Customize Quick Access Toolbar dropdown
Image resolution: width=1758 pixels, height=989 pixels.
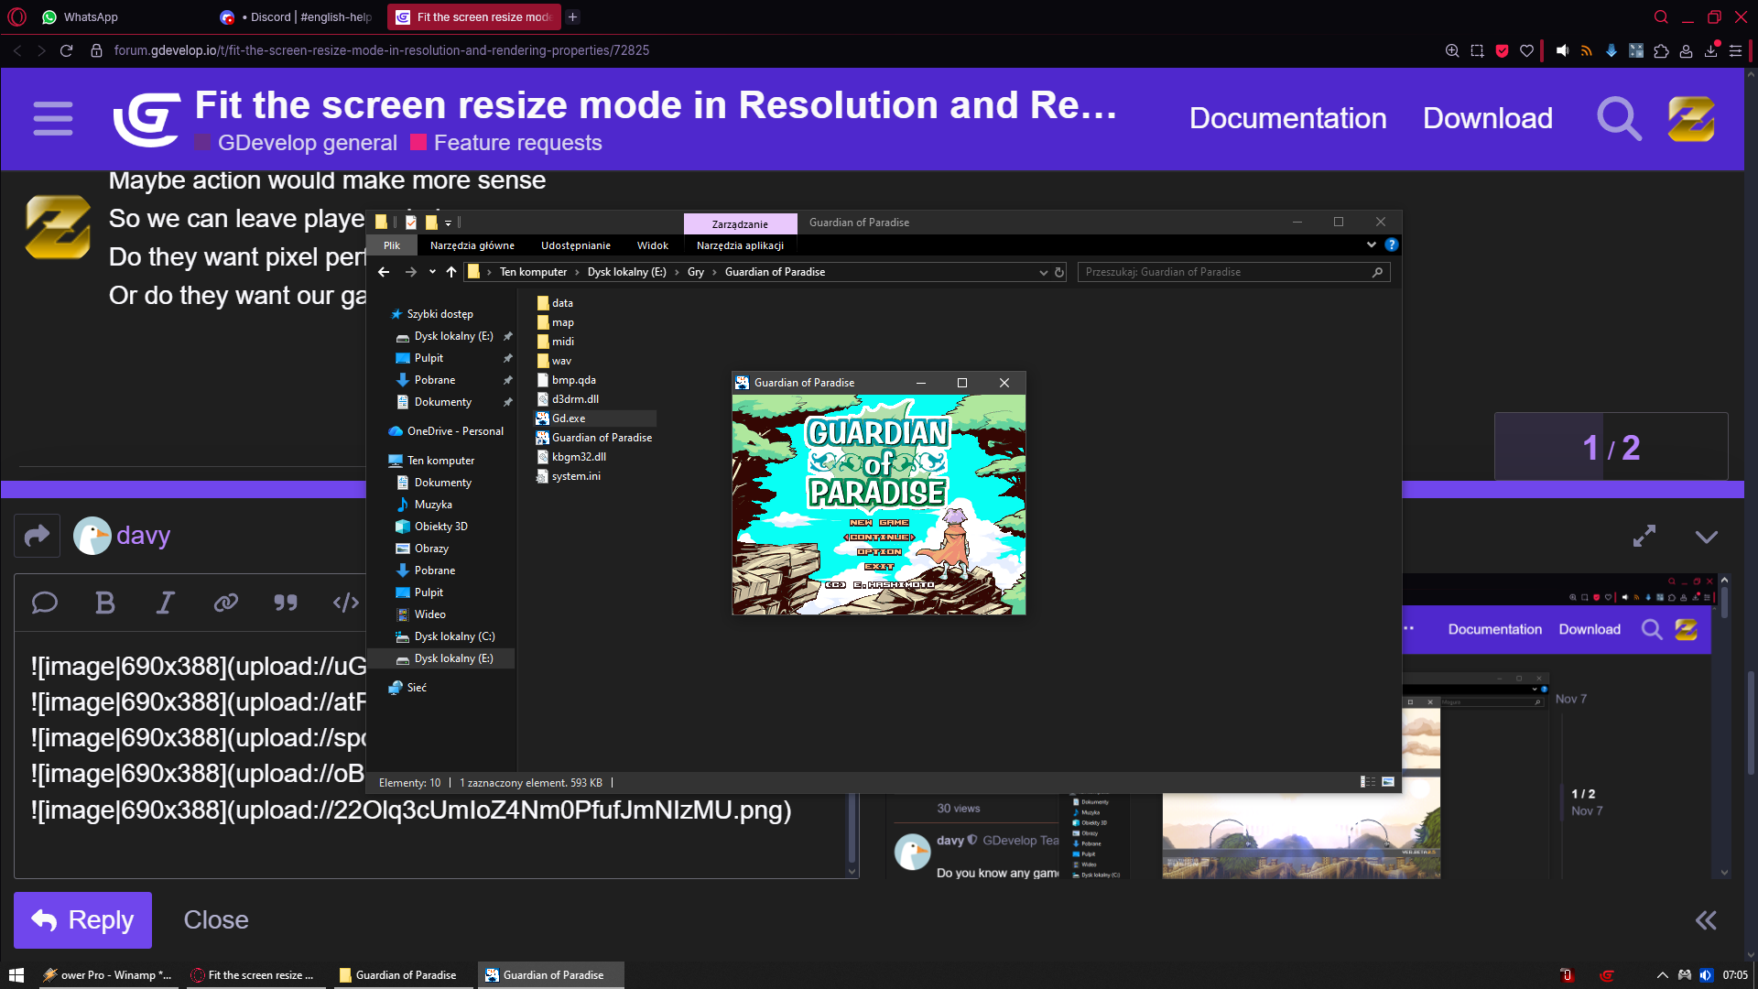[x=449, y=223]
